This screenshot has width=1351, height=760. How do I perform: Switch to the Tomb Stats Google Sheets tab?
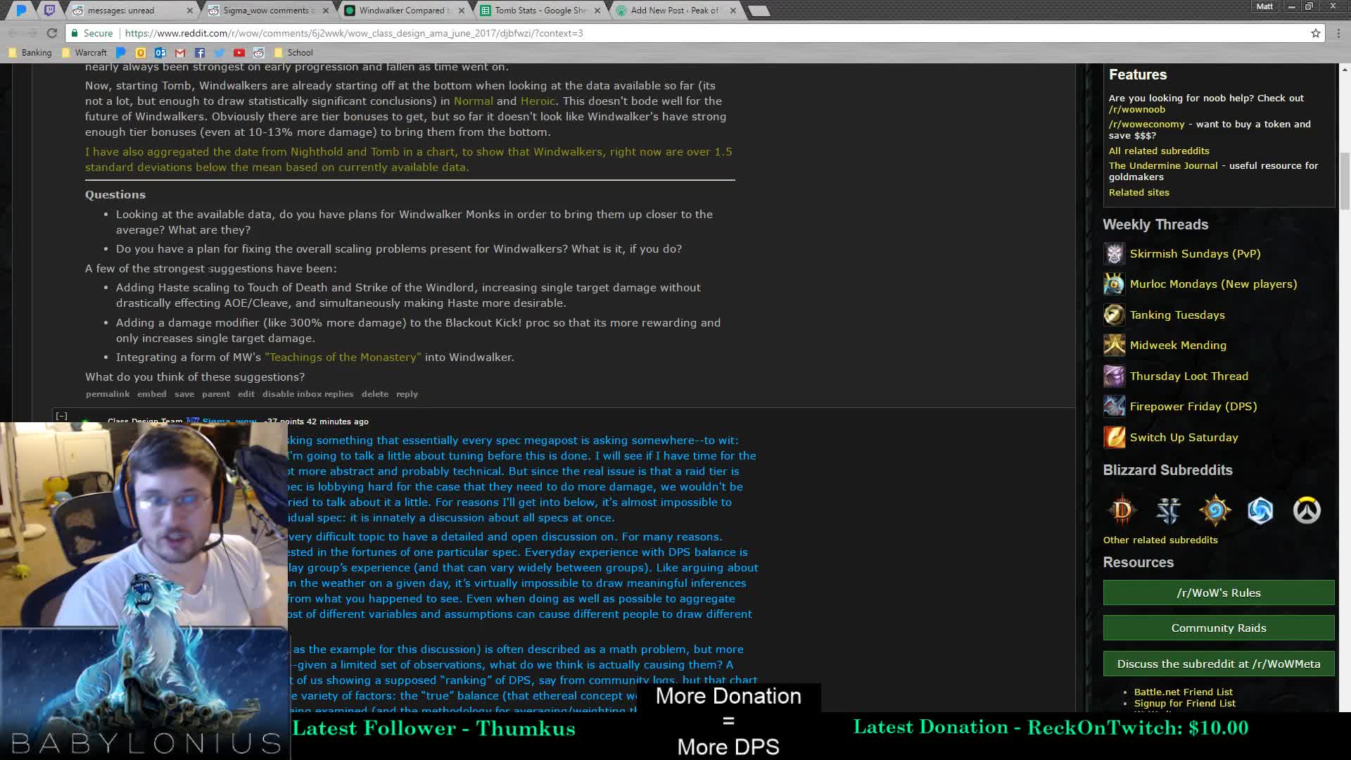point(539,11)
